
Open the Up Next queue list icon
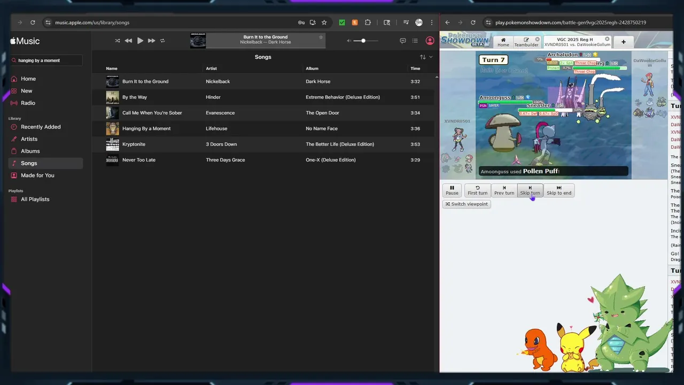415,41
